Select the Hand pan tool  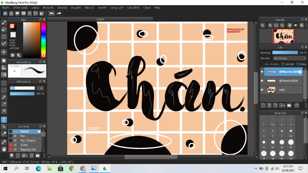pos(4,149)
